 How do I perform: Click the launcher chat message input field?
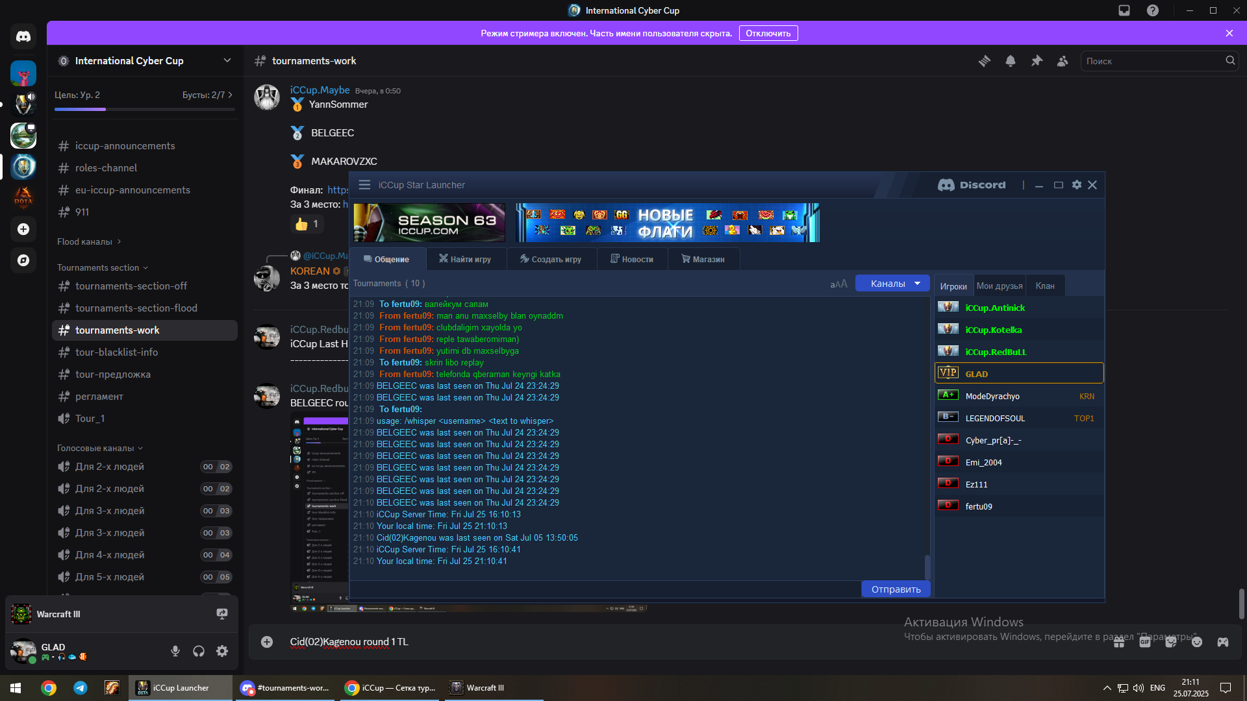coord(605,589)
